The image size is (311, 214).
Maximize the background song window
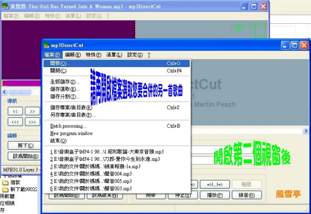coord(254,6)
